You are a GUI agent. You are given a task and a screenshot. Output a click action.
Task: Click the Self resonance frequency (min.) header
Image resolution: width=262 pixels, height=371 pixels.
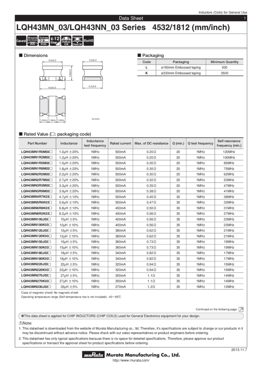click(229, 143)
